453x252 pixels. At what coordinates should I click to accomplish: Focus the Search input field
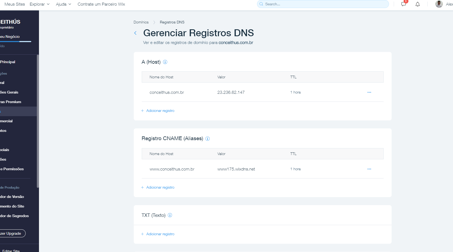tap(323, 4)
